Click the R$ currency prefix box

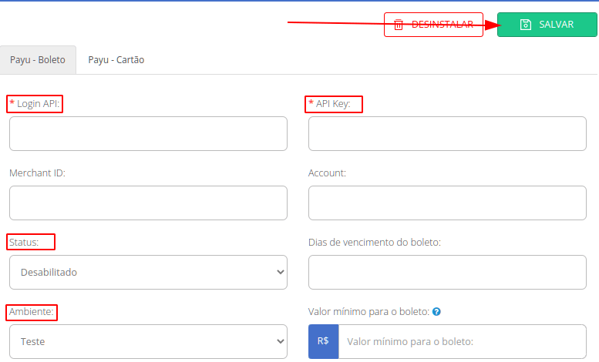pos(323,341)
